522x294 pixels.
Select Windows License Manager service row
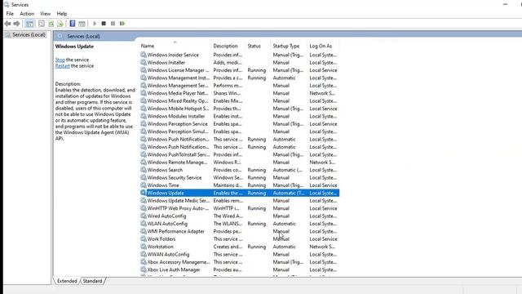239,70
